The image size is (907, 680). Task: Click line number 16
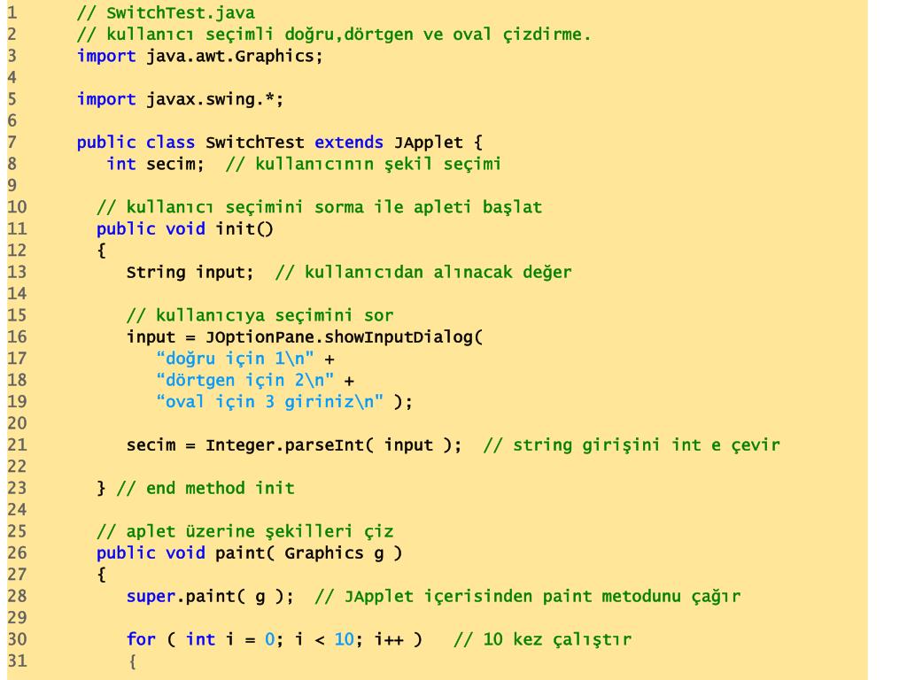click(17, 337)
